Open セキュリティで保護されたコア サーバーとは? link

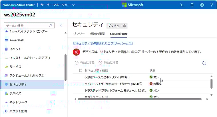click(103, 43)
